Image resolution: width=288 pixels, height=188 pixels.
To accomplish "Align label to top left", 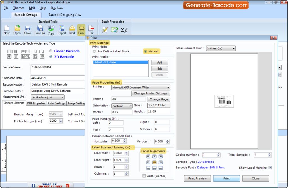I will tap(148, 156).
